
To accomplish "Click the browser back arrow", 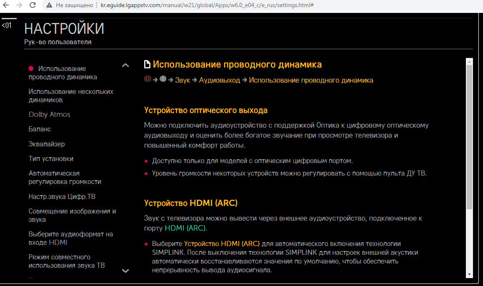I will tap(6, 5).
